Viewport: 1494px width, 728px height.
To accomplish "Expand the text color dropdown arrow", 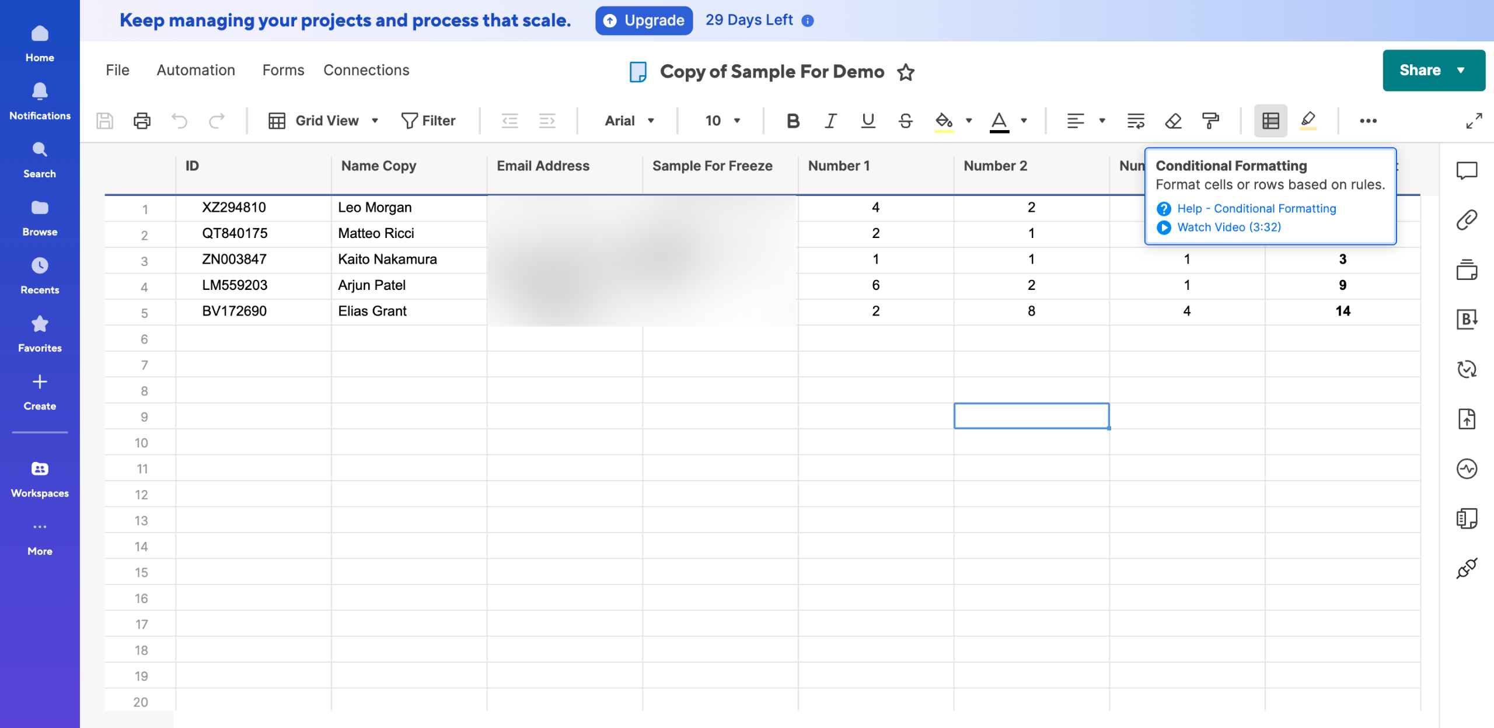I will (x=1024, y=121).
